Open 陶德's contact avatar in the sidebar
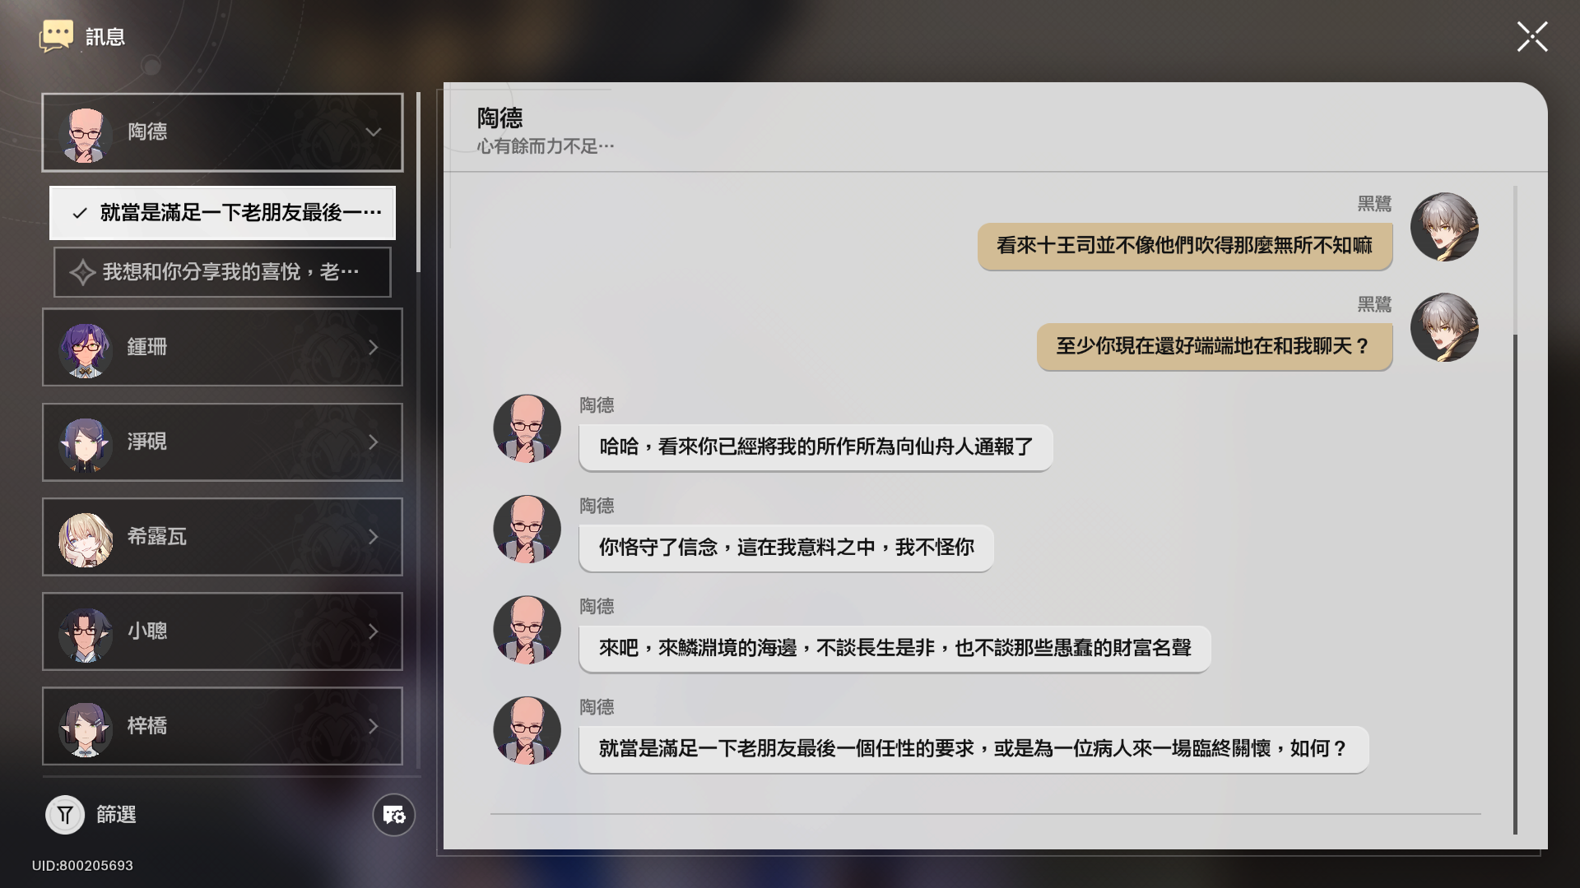1580x888 pixels. [x=86, y=135]
